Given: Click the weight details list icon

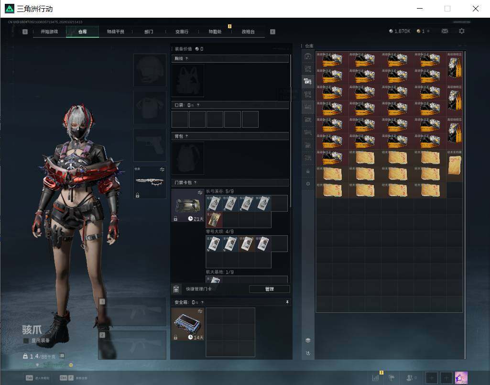Looking at the screenshot, I should click(62, 356).
